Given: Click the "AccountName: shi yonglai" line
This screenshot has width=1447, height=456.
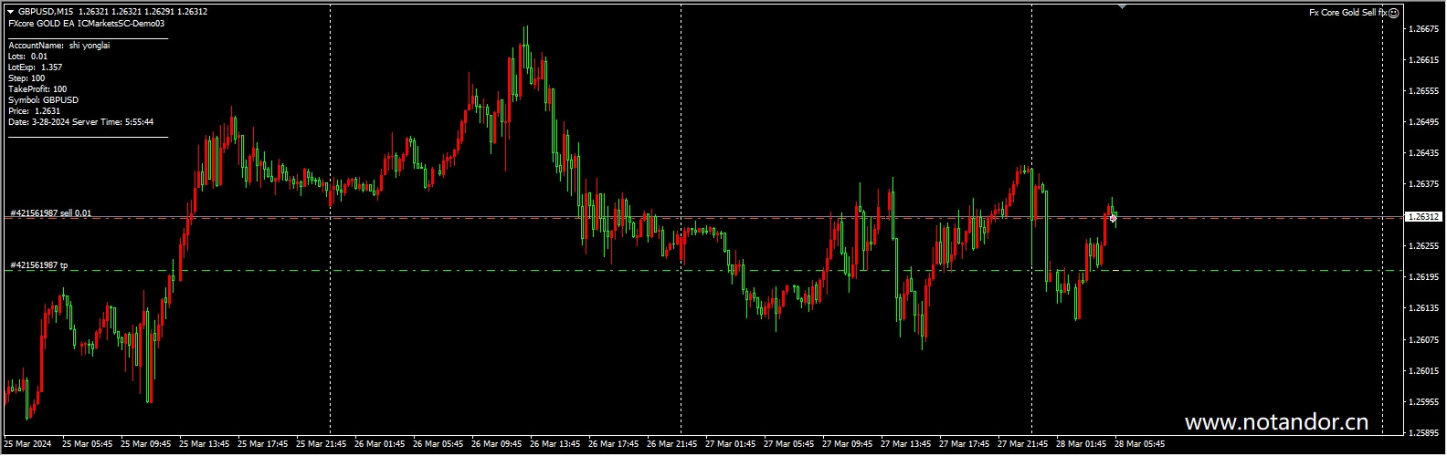Looking at the screenshot, I should (x=58, y=46).
